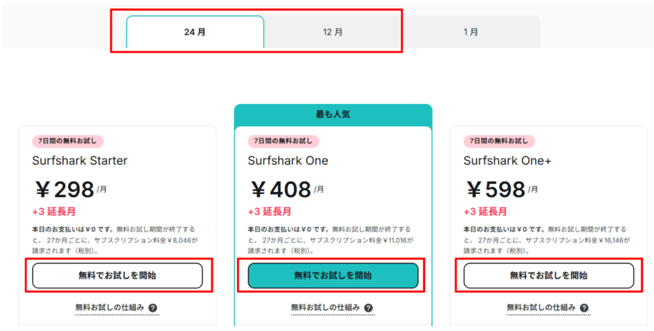Image resolution: width=654 pixels, height=331 pixels.
Task: Click the Surfshark Starter plan title
Action: [80, 161]
